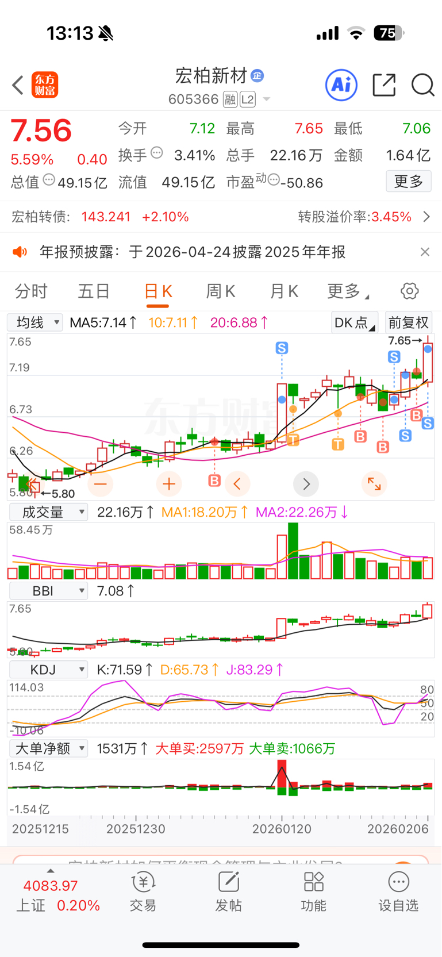Tap the current price 7.56
The height and width of the screenshot is (957, 442).
(41, 130)
